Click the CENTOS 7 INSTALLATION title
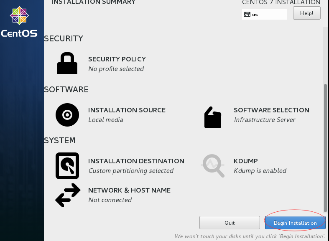 (281, 3)
